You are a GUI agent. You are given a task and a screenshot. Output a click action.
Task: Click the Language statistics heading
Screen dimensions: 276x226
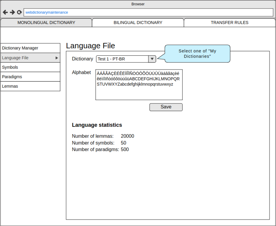[x=97, y=125]
